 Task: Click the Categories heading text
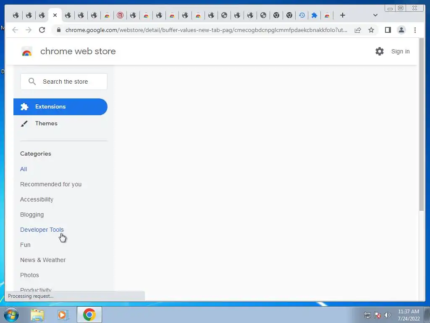click(36, 154)
